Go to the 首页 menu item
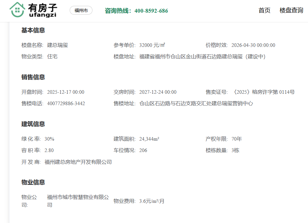The image size is (308, 223). point(264,10)
